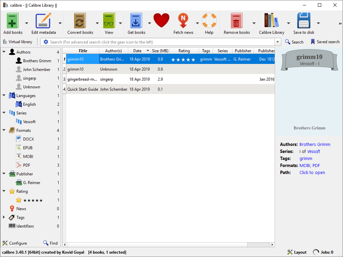Select the Quick Start Guide row
343x257 pixels.
pos(168,89)
